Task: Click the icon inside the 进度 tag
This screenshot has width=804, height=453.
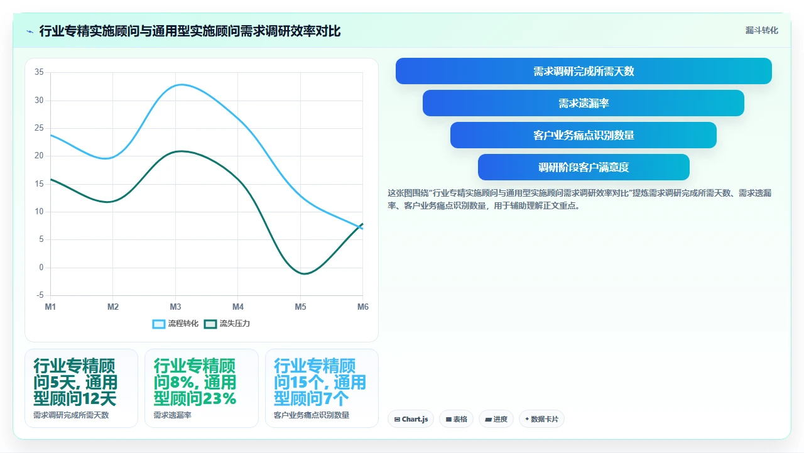Action: 488,419
